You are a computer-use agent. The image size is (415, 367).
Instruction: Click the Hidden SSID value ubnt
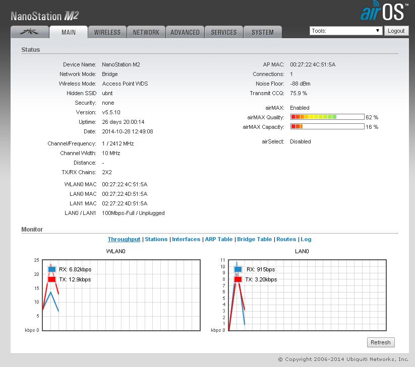pos(107,93)
